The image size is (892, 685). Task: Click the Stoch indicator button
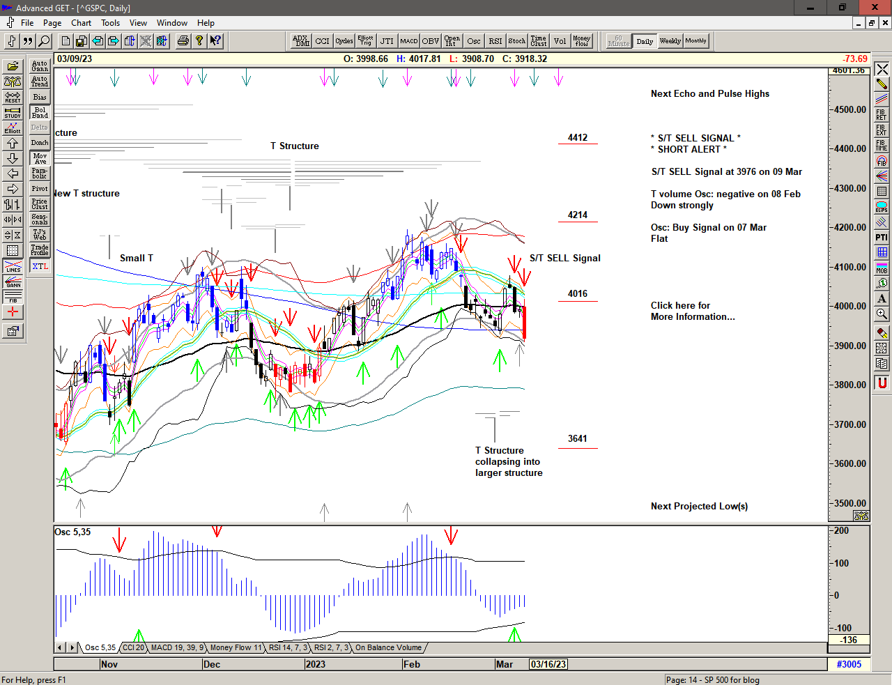(516, 41)
